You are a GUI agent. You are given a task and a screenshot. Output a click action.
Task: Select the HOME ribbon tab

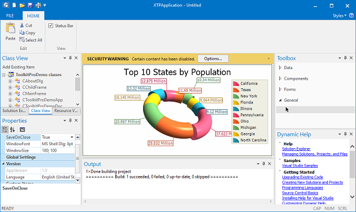[x=33, y=16]
